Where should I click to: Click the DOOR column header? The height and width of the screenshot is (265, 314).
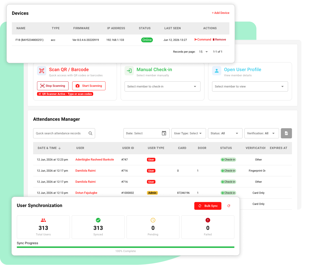coord(202,148)
